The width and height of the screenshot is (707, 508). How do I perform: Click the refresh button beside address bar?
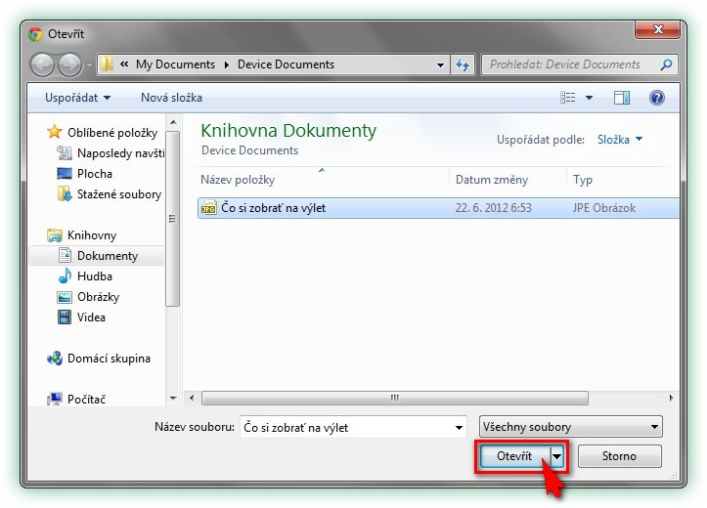(x=463, y=64)
